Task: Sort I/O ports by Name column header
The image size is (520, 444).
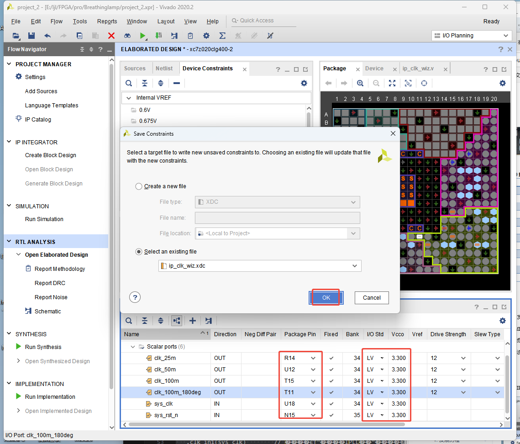Action: click(x=166, y=334)
